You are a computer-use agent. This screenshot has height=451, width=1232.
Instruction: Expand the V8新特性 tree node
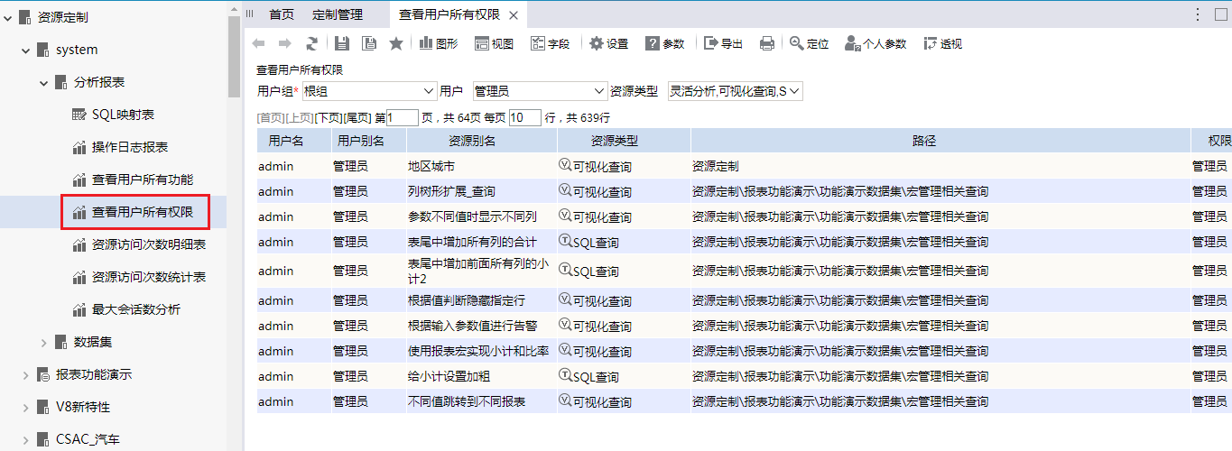point(26,407)
